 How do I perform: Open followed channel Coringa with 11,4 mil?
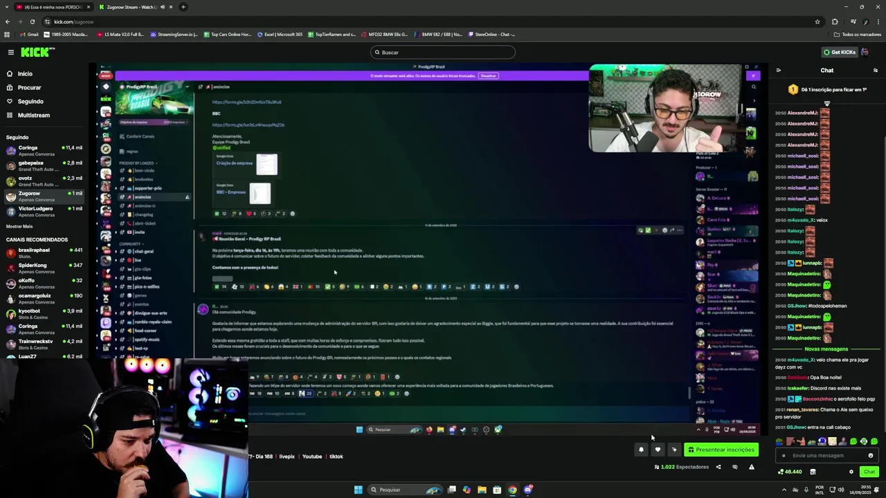[43, 150]
